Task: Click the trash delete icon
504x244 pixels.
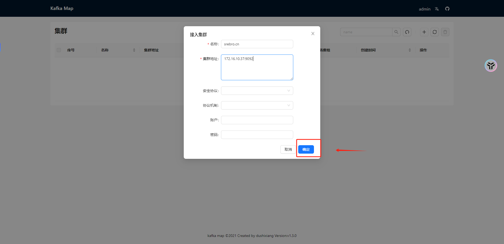Action: coord(445,32)
